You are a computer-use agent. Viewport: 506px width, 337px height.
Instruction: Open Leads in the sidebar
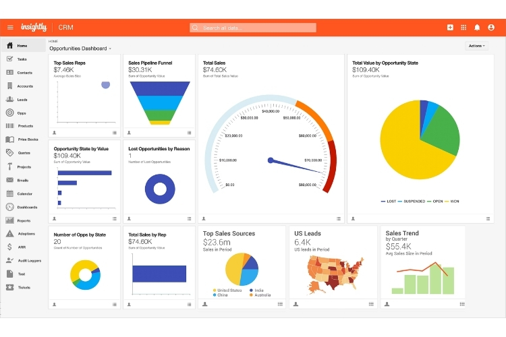pyautogui.click(x=22, y=99)
